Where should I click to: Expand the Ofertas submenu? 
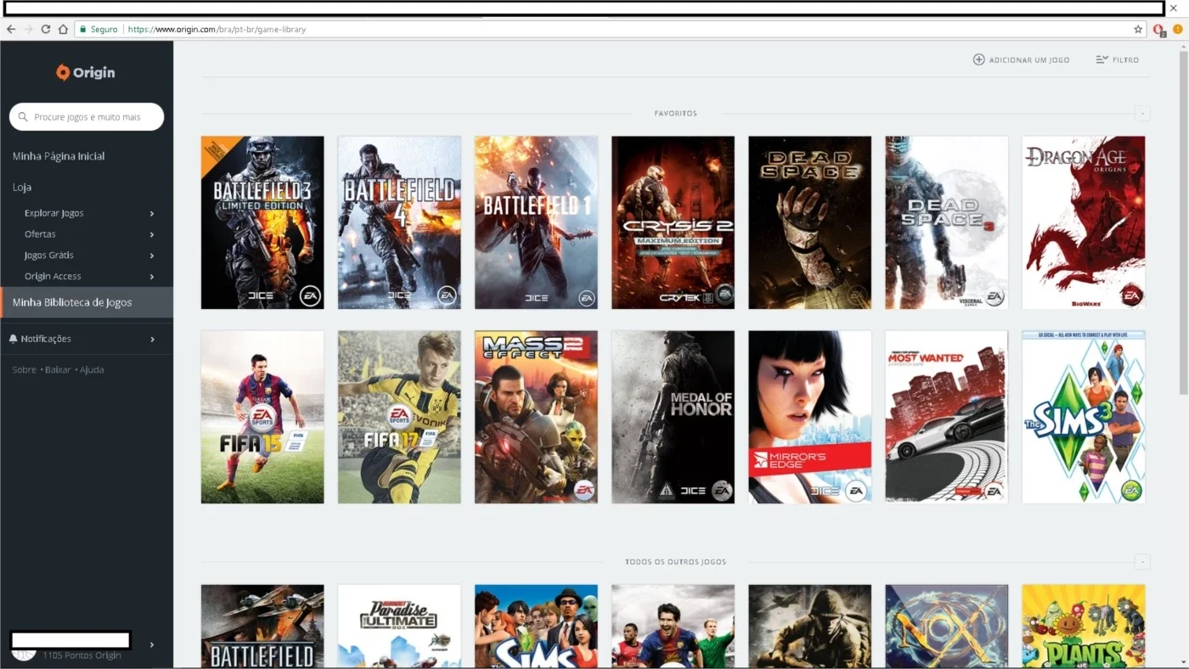click(152, 234)
